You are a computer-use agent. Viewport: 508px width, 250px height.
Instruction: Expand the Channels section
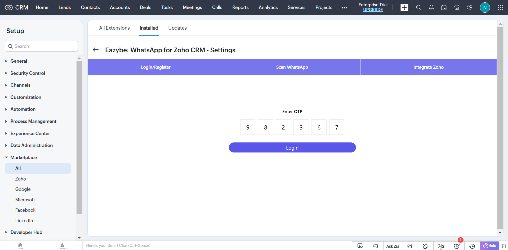[x=6, y=85]
